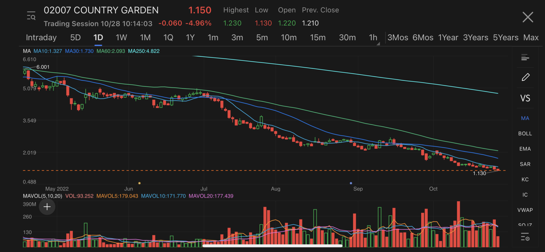This screenshot has width=545, height=252.
Task: Click the yellow event marker near Jun
Action: pos(139,183)
